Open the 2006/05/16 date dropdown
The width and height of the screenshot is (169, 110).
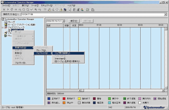pyautogui.click(x=64, y=21)
